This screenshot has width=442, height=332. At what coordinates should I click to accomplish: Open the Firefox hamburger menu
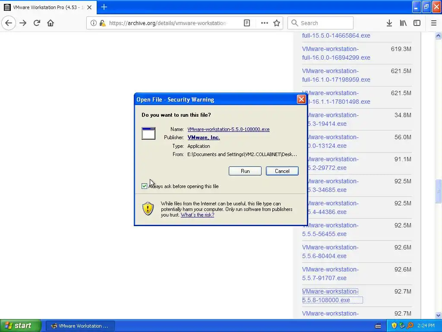(434, 23)
